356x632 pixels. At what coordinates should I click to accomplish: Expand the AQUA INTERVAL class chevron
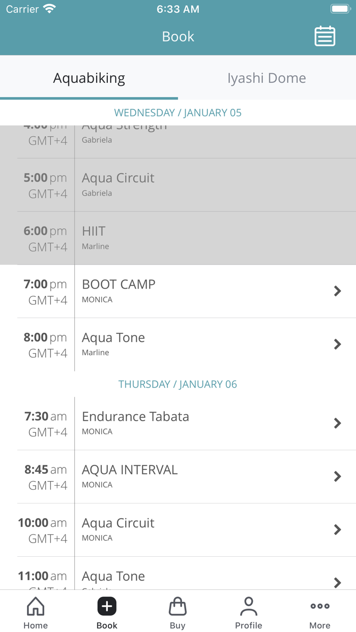(337, 476)
